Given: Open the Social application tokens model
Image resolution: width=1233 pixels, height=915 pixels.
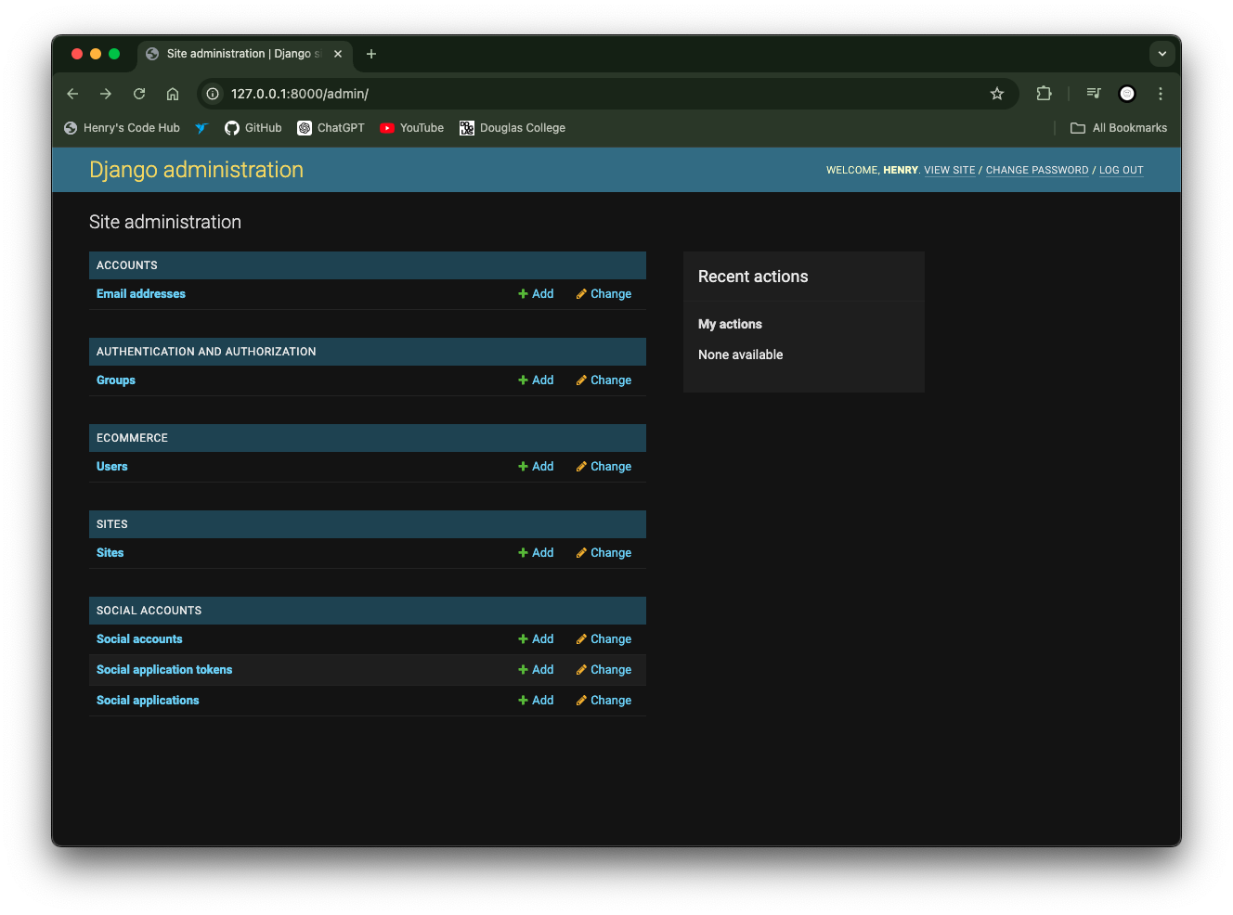Looking at the screenshot, I should click(x=164, y=670).
